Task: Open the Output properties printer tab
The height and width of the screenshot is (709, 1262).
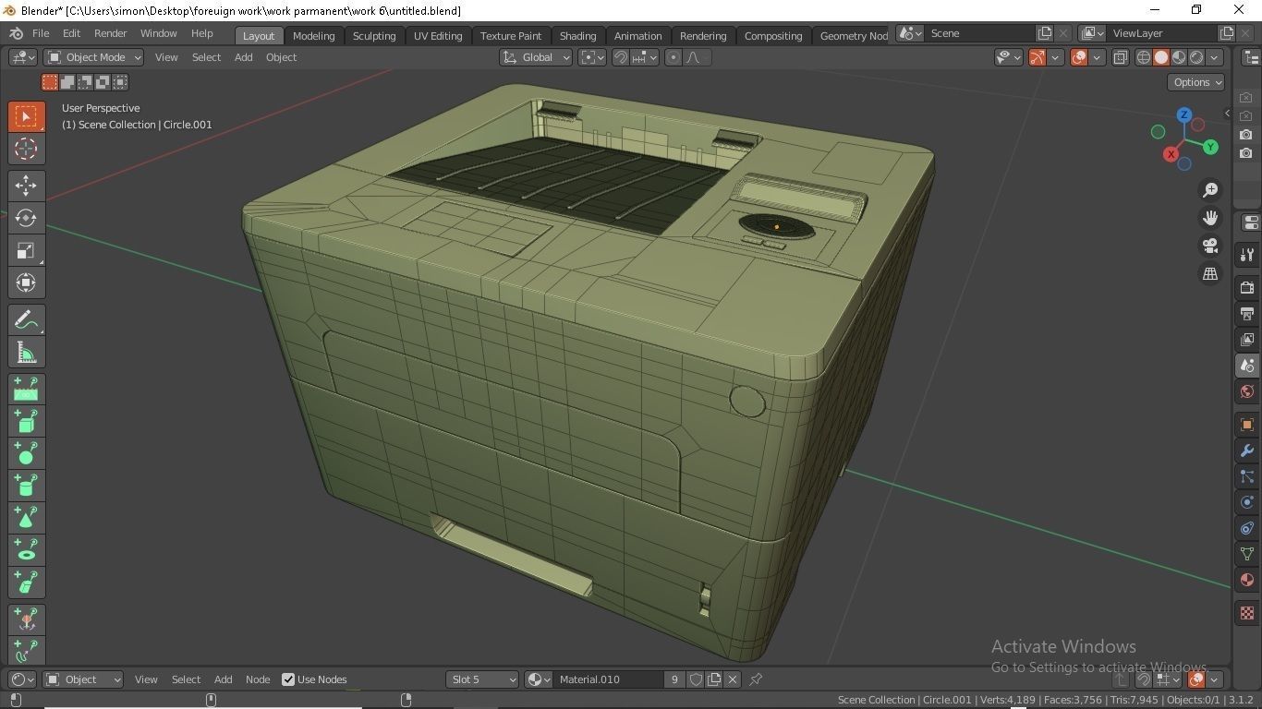Action: (x=1247, y=314)
